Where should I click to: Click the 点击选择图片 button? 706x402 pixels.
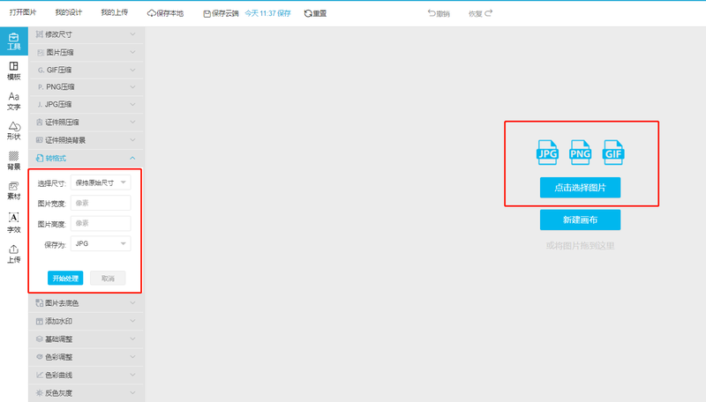(x=580, y=188)
